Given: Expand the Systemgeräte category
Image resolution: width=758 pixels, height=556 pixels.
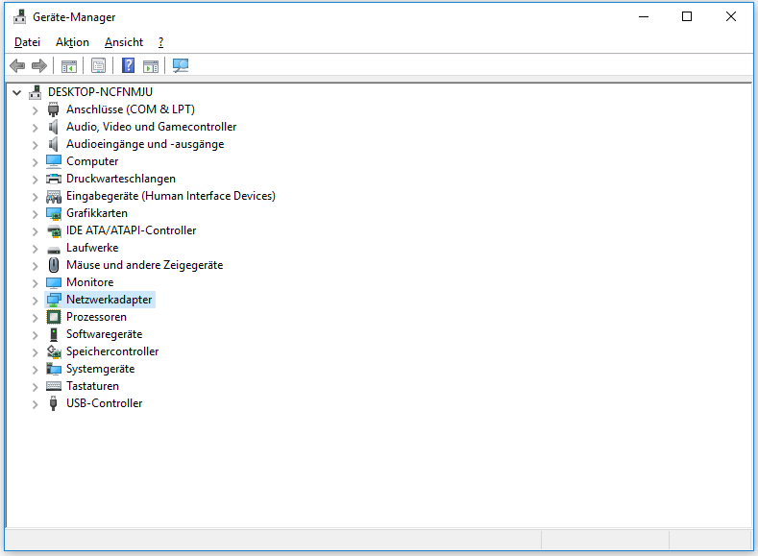Looking at the screenshot, I should coord(35,370).
